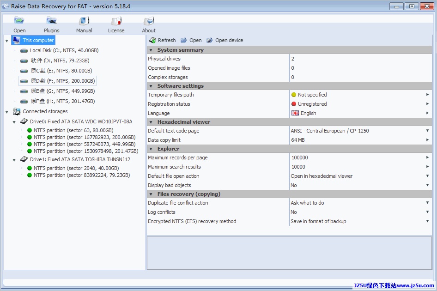The height and width of the screenshot is (291, 437).
Task: Click the Physical drives row label
Action: (164, 59)
